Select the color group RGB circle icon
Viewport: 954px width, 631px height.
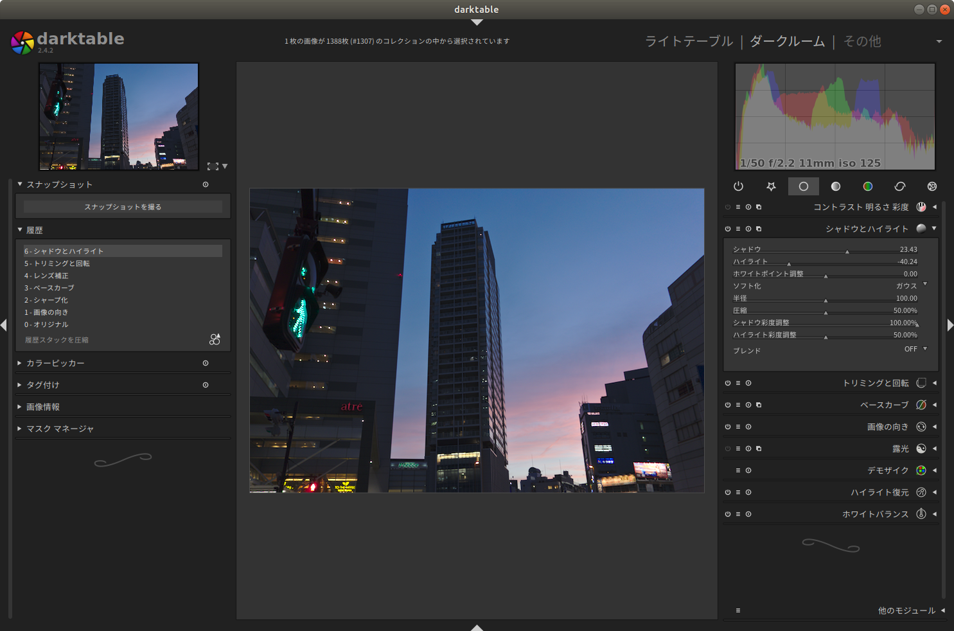(x=867, y=186)
